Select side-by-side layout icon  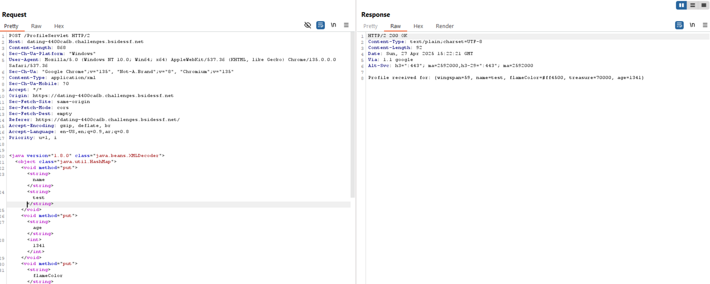coord(681,5)
